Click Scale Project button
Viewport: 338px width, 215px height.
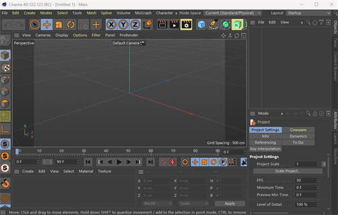(288, 171)
